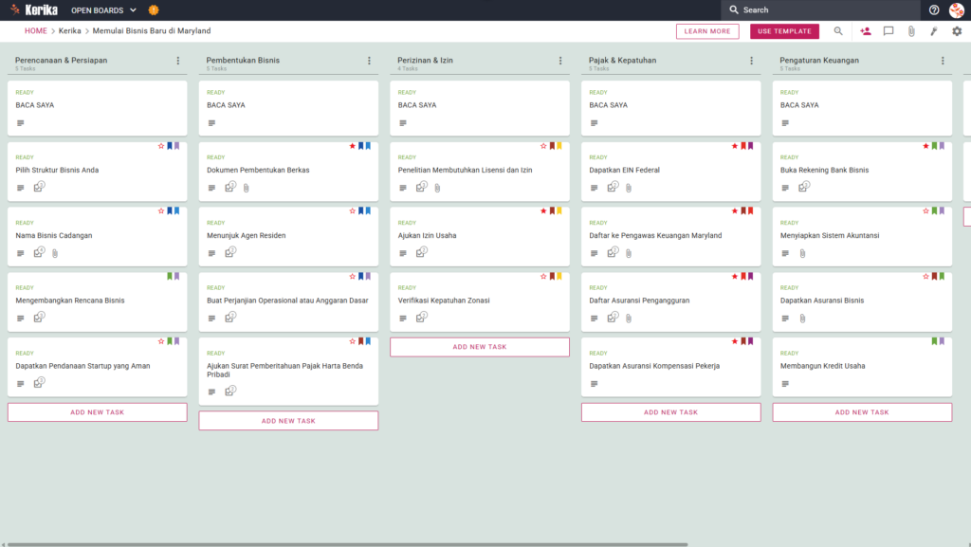Image resolution: width=971 pixels, height=547 pixels.
Task: Add new task in Pajak & Kepatuhan
Action: (670, 412)
